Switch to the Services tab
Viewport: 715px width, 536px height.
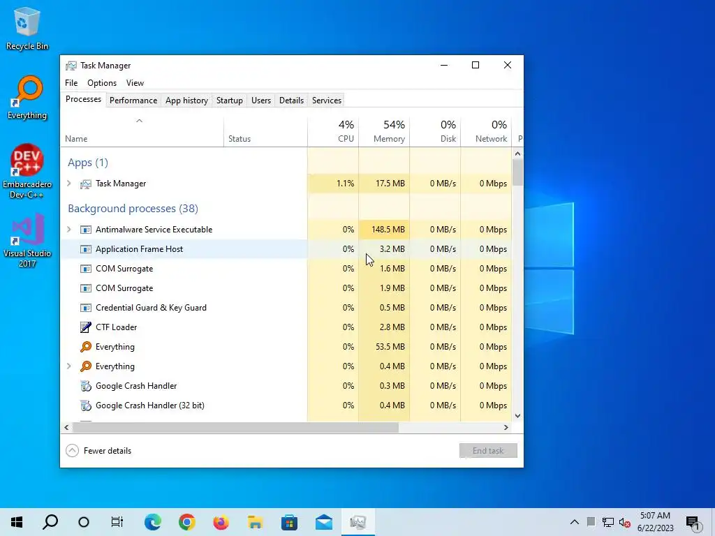click(x=327, y=100)
